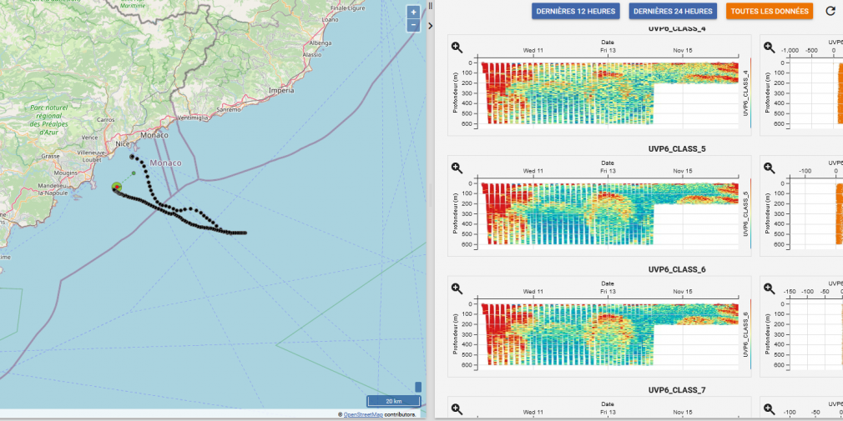This screenshot has height=421, width=843.
Task: Magnify the UVP6_CLASS_4 time-series chart
Action: (457, 48)
